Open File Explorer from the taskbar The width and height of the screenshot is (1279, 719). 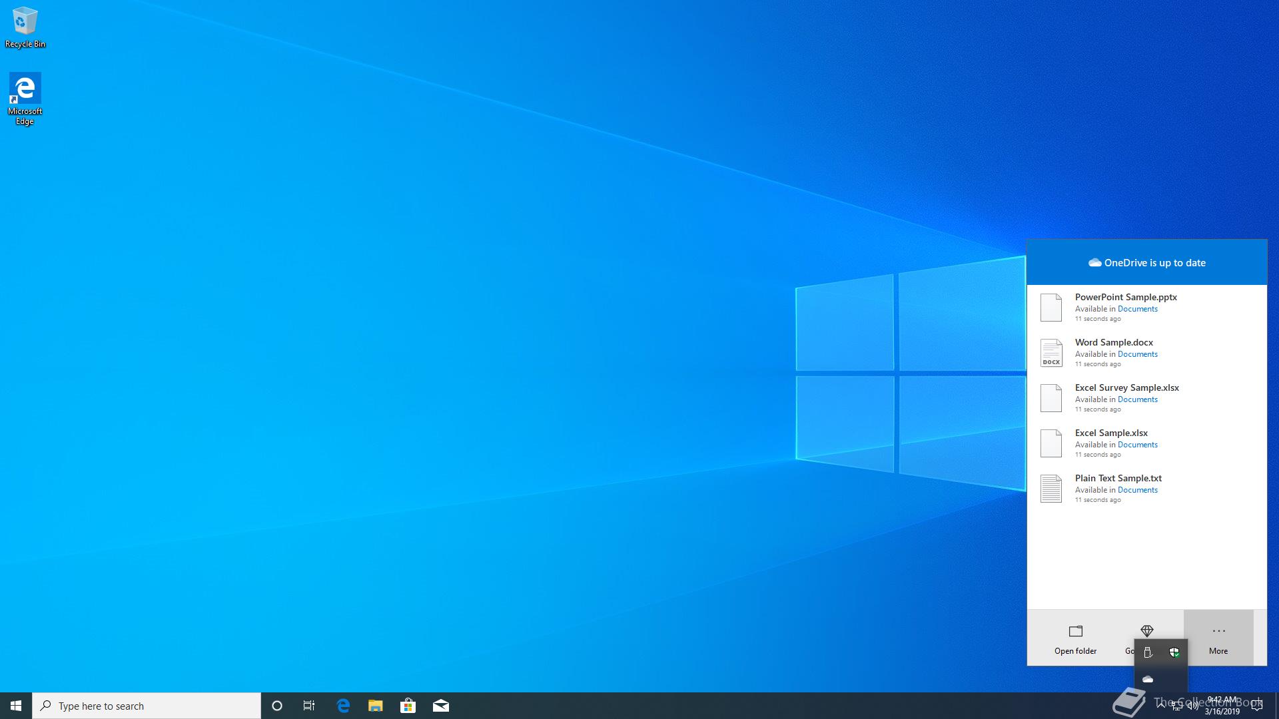pyautogui.click(x=376, y=706)
